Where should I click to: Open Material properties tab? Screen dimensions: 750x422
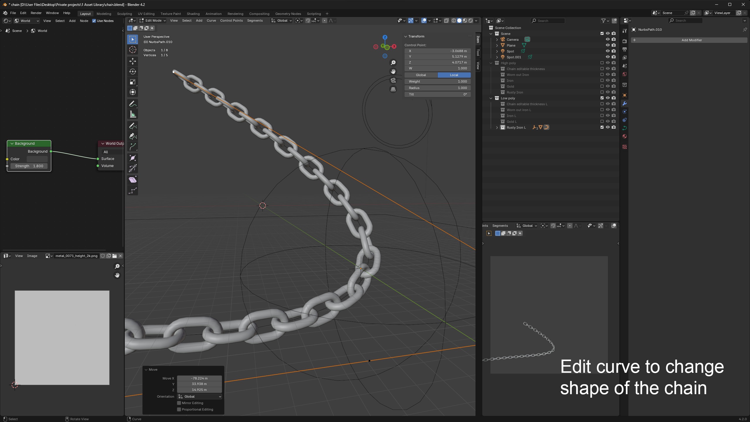pos(625,136)
